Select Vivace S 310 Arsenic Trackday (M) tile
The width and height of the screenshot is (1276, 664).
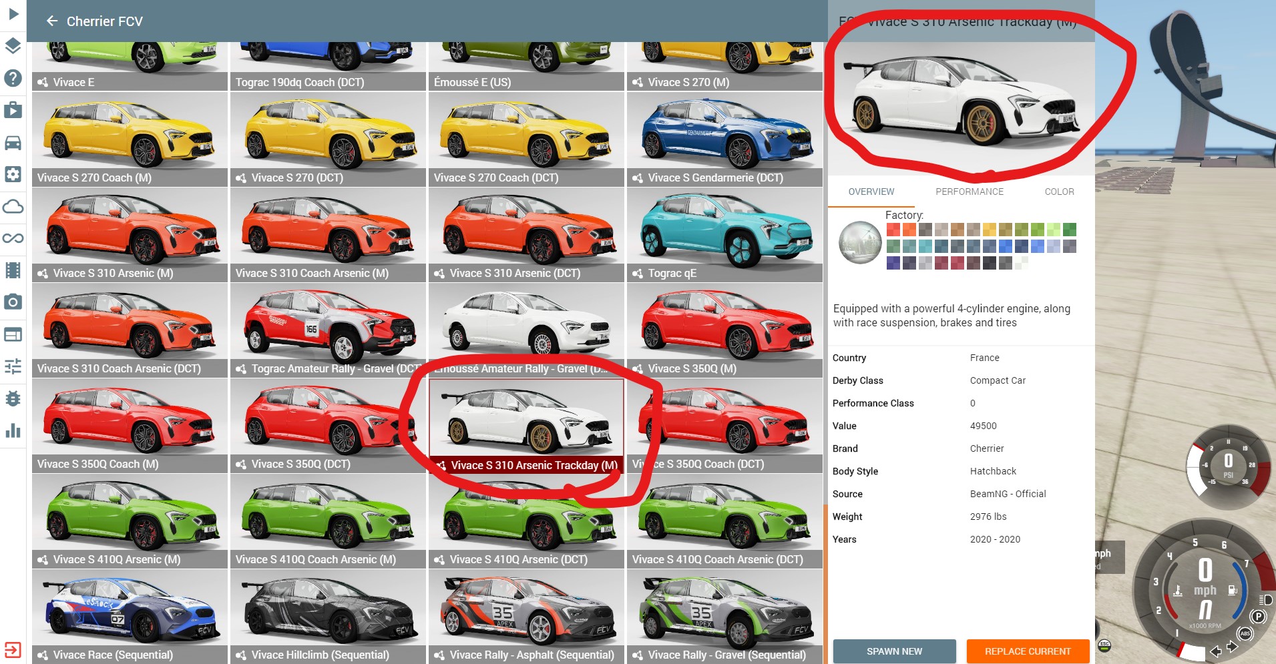[526, 426]
